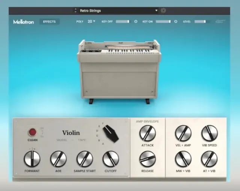The width and height of the screenshot is (240, 191).
Task: Click the Violin tape name
Action: coord(71,133)
